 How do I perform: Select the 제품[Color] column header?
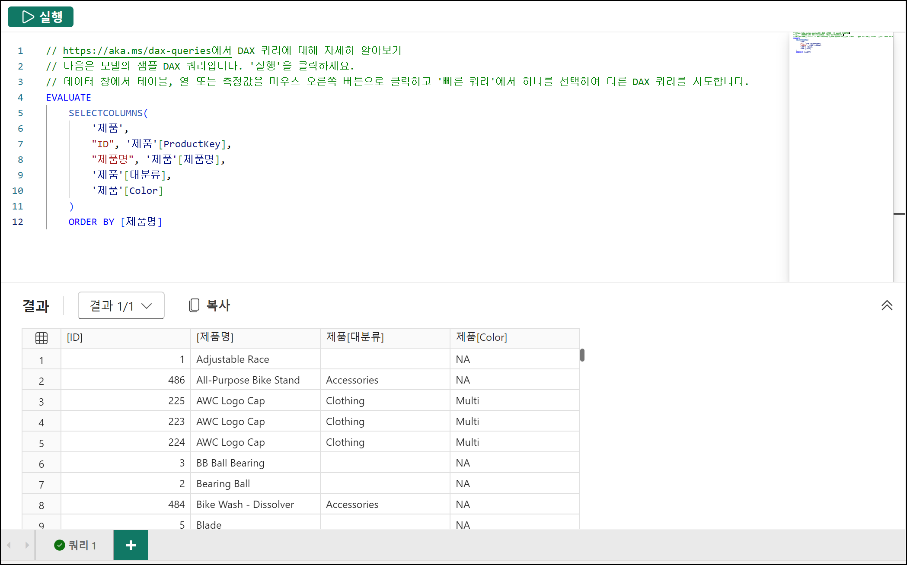pos(514,337)
